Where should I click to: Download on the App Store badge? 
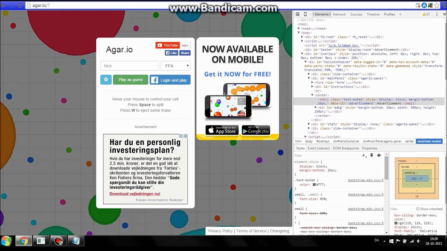pos(222,130)
